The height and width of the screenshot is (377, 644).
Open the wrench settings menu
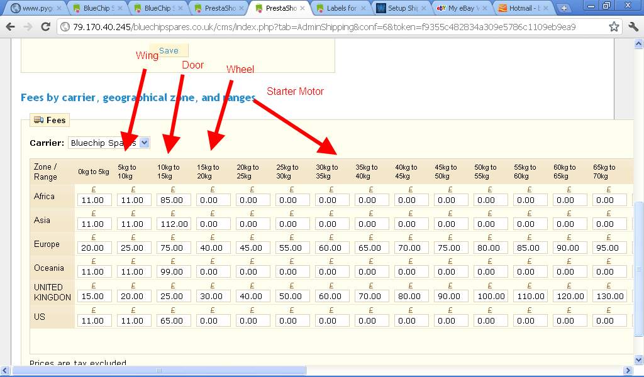tap(633, 27)
